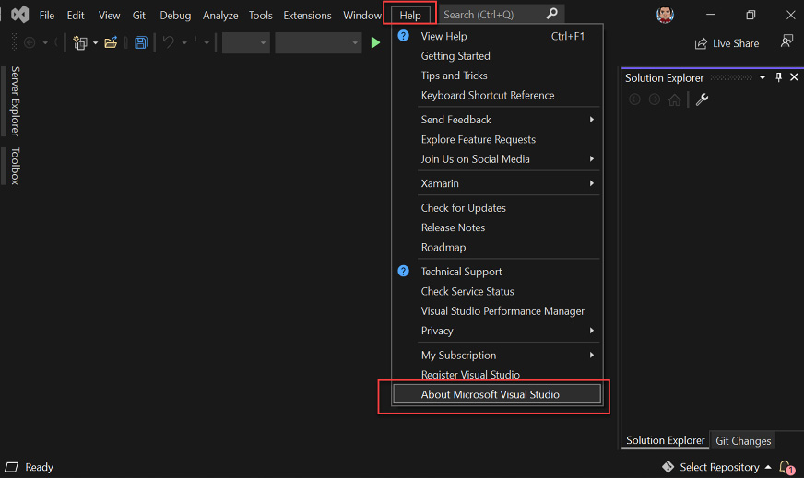Close the open Help menu

coord(409,16)
